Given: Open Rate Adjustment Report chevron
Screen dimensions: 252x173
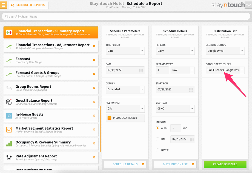Looking at the screenshot, I should coord(94,157).
